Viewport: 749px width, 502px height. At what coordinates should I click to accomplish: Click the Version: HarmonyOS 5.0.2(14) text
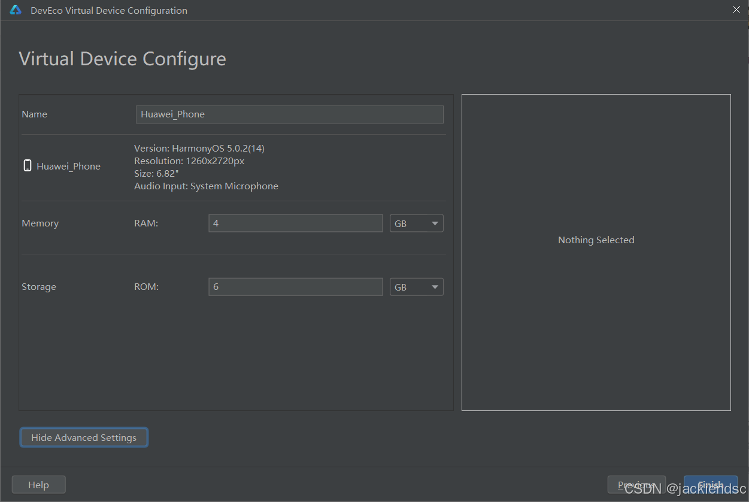[x=199, y=148]
